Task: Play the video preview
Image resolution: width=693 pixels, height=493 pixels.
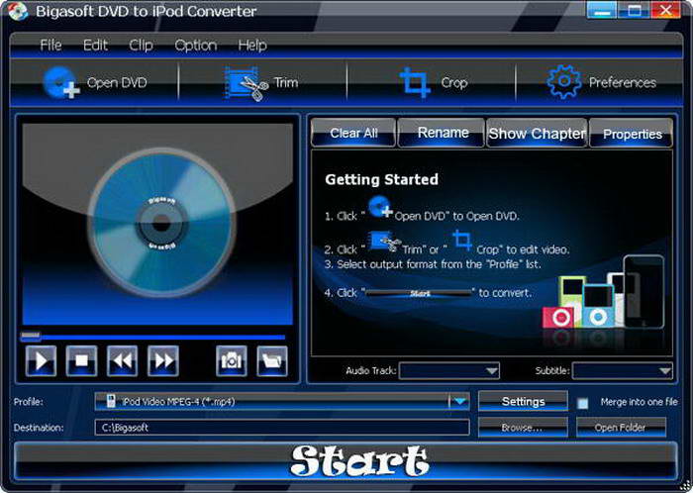Action: (x=42, y=361)
